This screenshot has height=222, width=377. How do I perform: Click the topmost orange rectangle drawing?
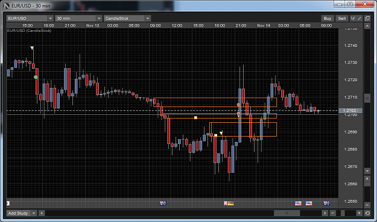[215, 102]
